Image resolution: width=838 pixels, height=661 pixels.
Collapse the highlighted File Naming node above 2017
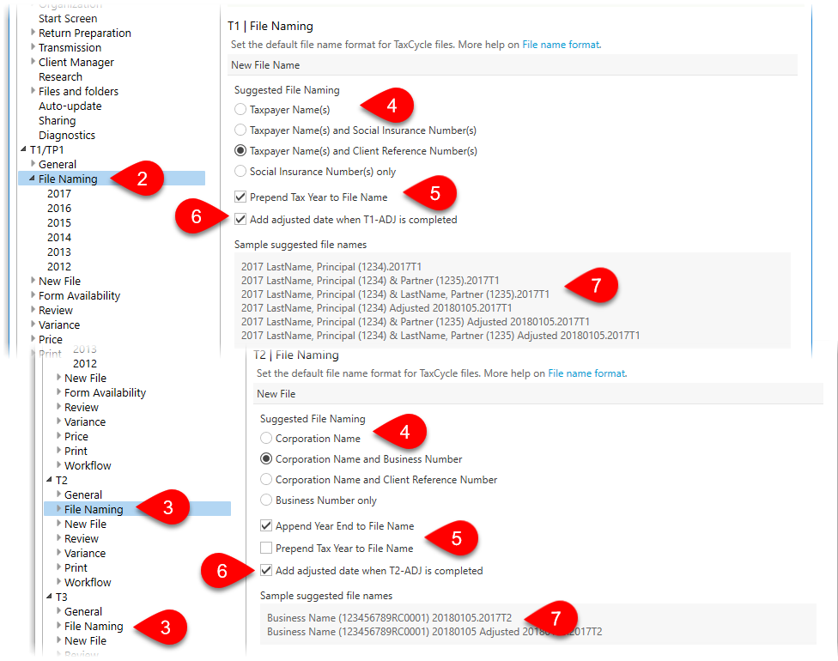coord(32,179)
